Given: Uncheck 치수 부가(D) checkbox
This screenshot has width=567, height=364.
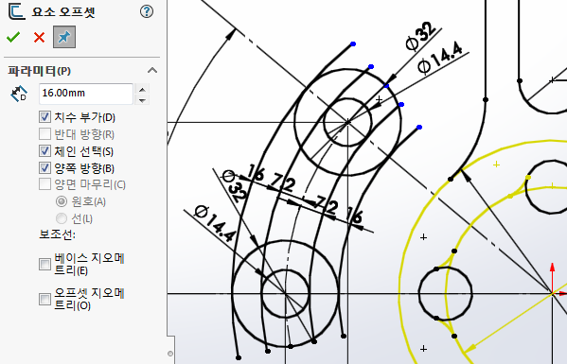Looking at the screenshot, I should (44, 117).
